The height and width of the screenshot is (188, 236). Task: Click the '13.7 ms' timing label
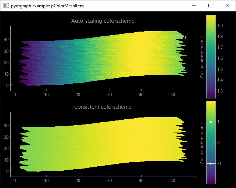tap(179, 37)
